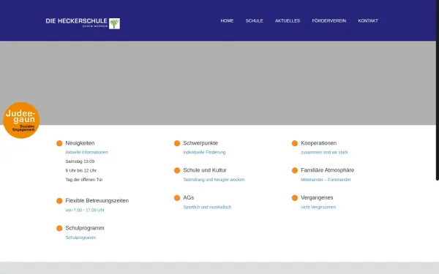Click the Tag der offenen Tür text
Screen dimensions: 439x274
[x=84, y=180]
